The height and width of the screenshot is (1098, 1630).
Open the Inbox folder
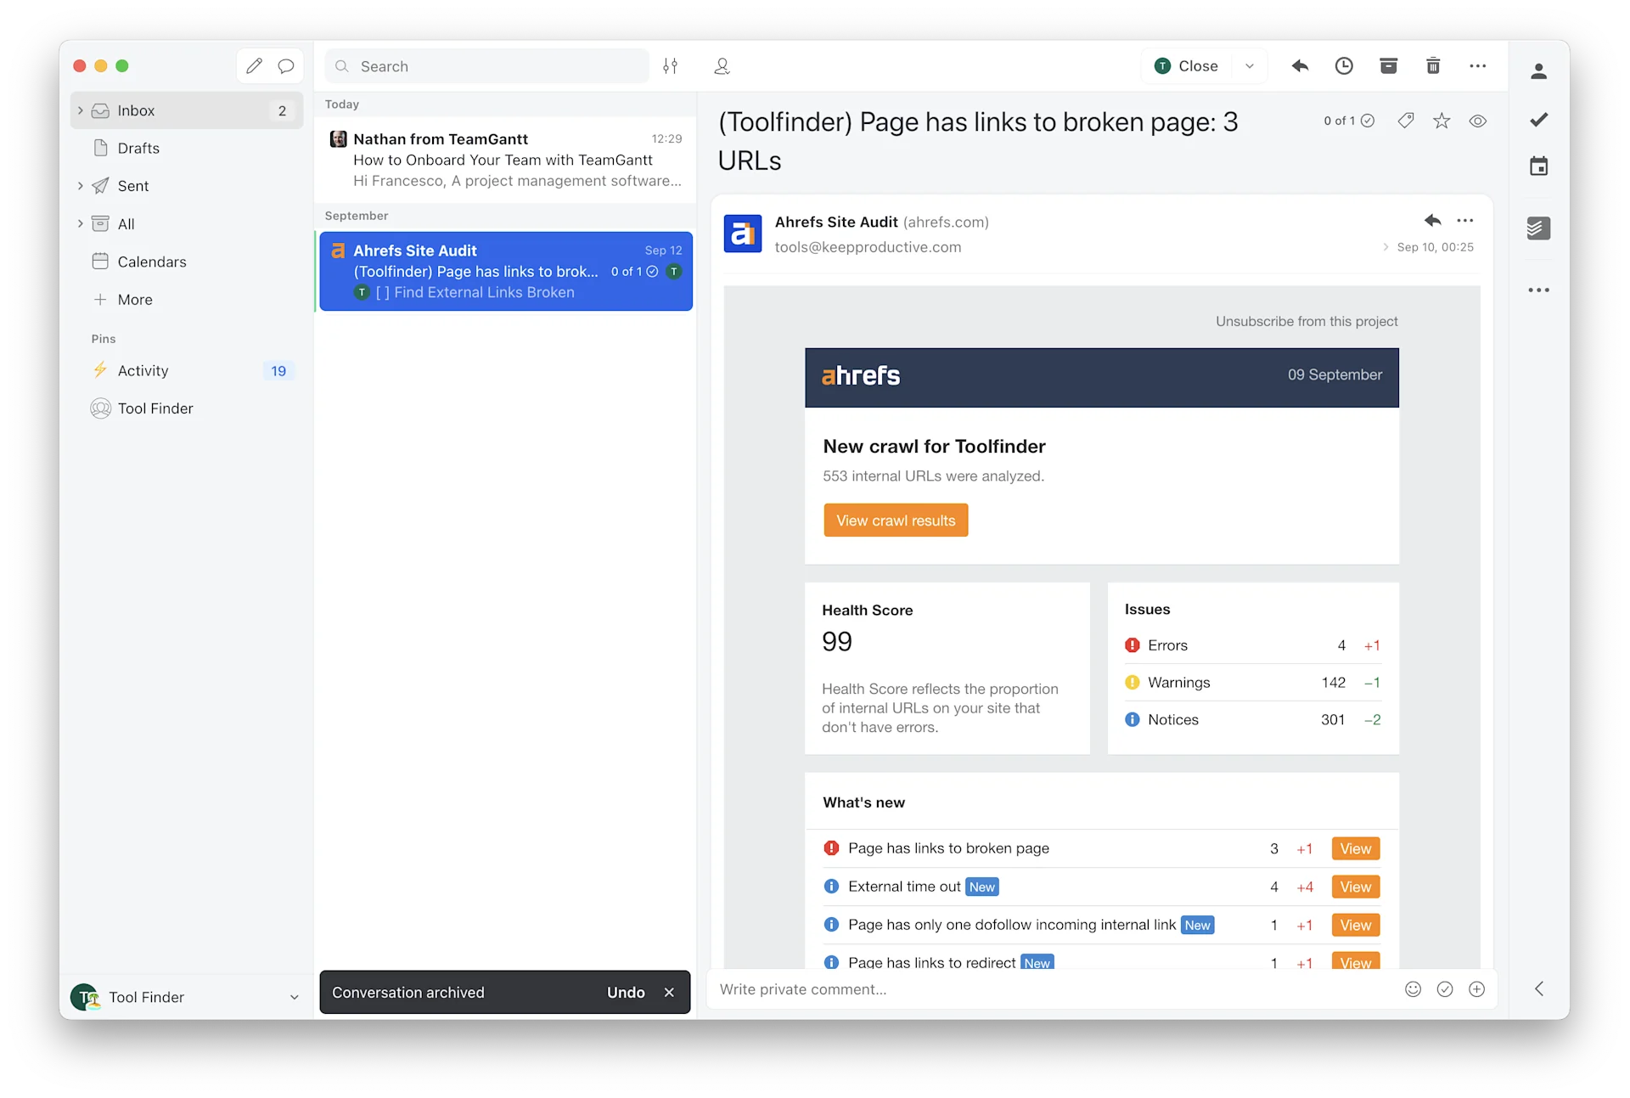pyautogui.click(x=187, y=110)
